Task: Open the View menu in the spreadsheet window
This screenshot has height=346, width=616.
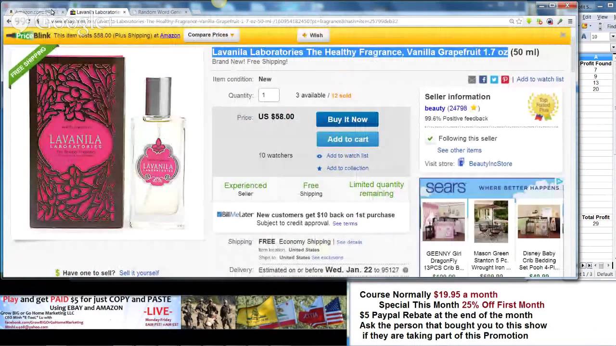Action: [602, 17]
